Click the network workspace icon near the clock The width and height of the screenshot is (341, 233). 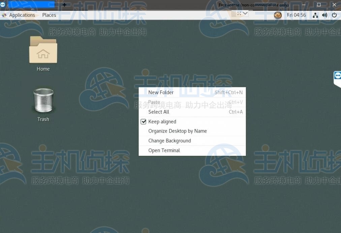coord(315,15)
